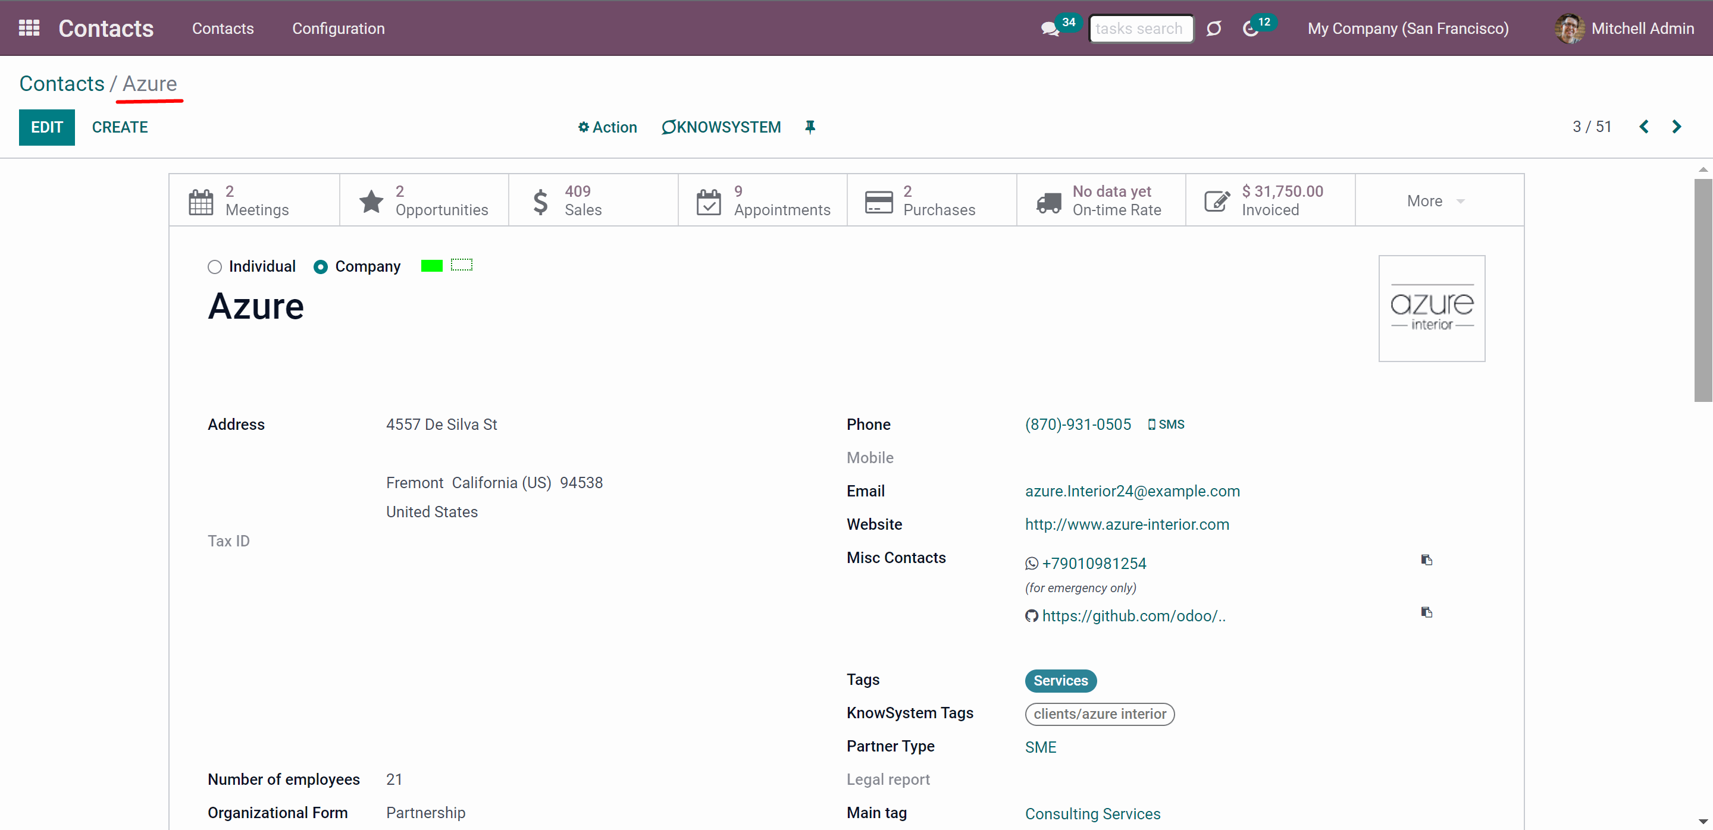This screenshot has height=830, width=1713.
Task: Go to previous contact record
Action: (1644, 127)
